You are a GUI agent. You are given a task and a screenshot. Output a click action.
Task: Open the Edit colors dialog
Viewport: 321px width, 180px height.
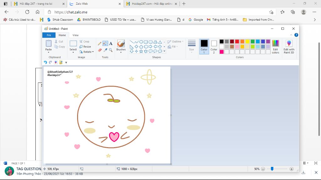click(275, 47)
